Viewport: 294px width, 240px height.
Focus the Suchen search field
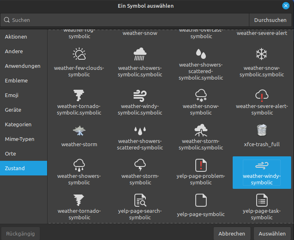coord(126,20)
